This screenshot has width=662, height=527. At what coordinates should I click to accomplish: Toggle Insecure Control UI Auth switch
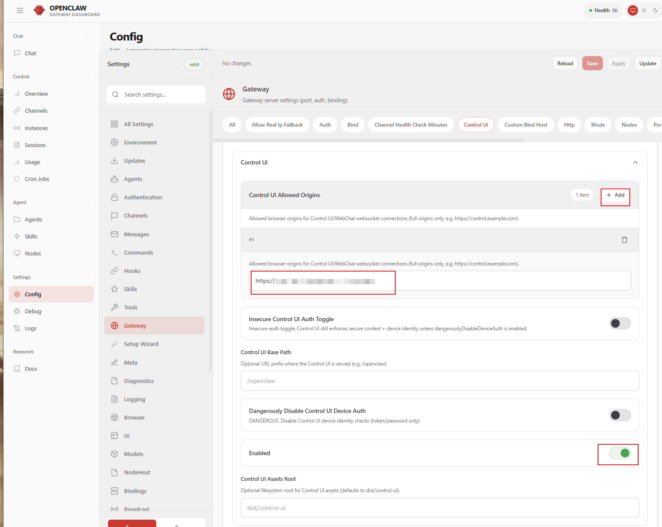point(620,323)
